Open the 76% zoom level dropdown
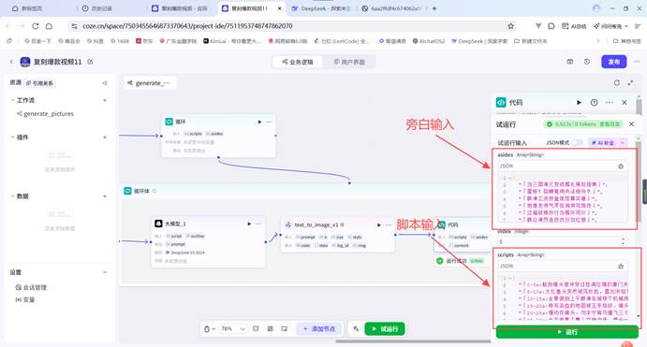 click(233, 329)
